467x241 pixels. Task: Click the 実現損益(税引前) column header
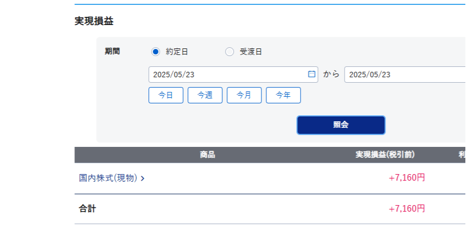tap(385, 155)
